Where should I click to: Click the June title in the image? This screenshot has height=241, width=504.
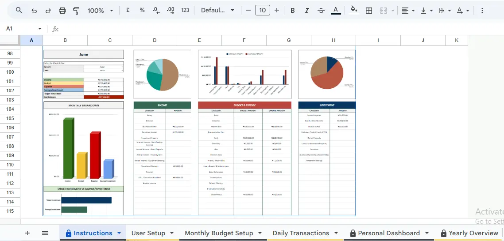(84, 54)
